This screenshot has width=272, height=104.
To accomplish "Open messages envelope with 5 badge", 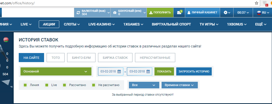I will coord(179,12).
